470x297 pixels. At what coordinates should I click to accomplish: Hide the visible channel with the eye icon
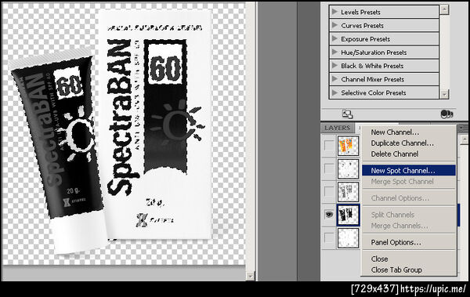coord(329,215)
